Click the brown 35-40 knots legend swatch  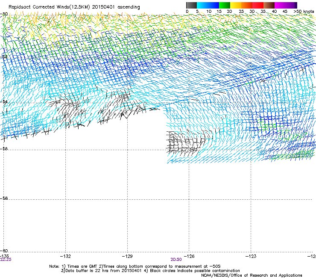[x=269, y=5]
